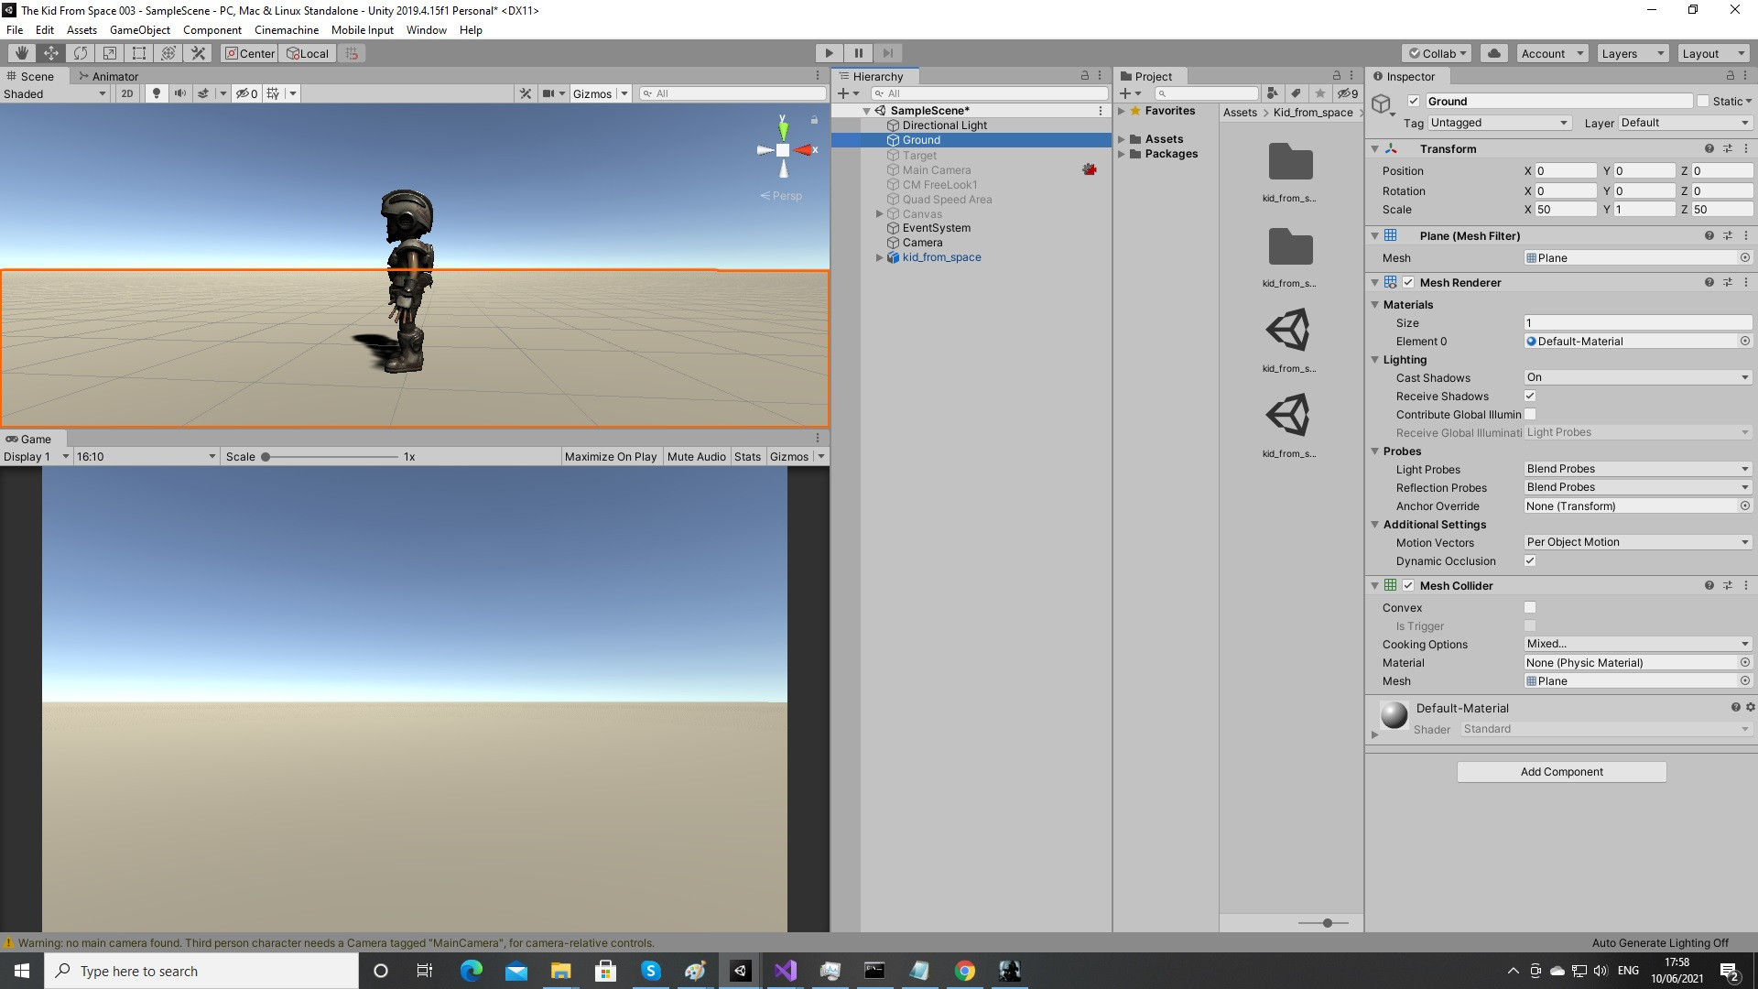Select the Rect Transform tool

coord(139,53)
